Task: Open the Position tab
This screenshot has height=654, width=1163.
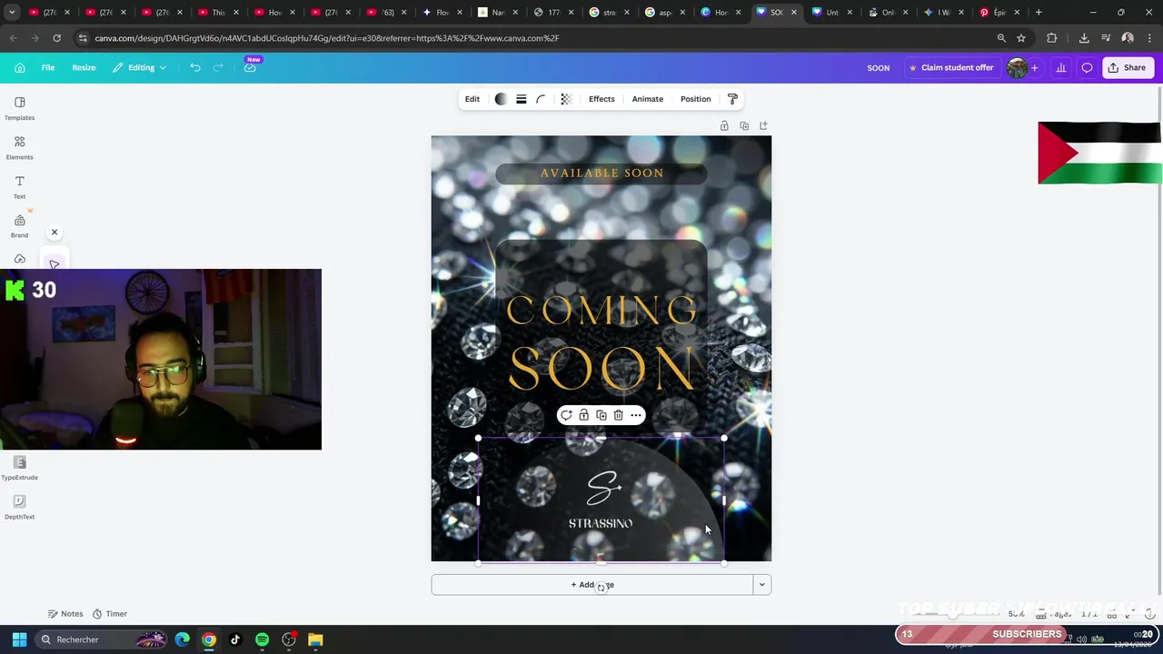Action: (x=696, y=99)
